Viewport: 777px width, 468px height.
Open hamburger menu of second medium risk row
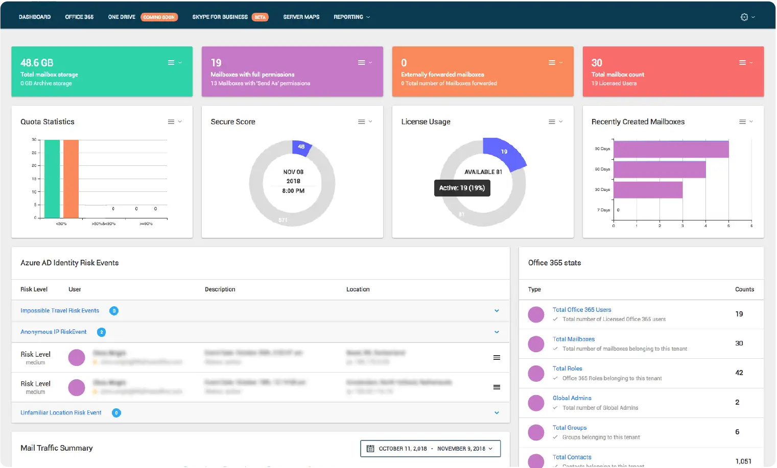pos(497,387)
